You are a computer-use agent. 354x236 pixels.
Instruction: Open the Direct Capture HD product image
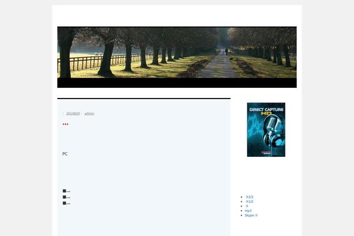(x=266, y=130)
